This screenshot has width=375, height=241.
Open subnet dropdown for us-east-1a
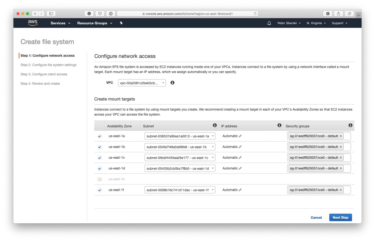180,136
